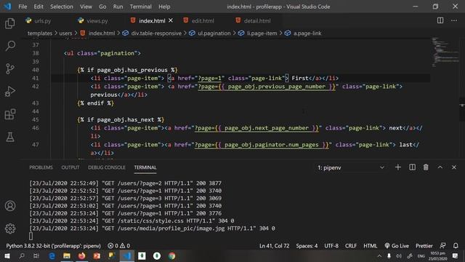Close the terminal panel
The height and width of the screenshot is (262, 465).
click(454, 167)
